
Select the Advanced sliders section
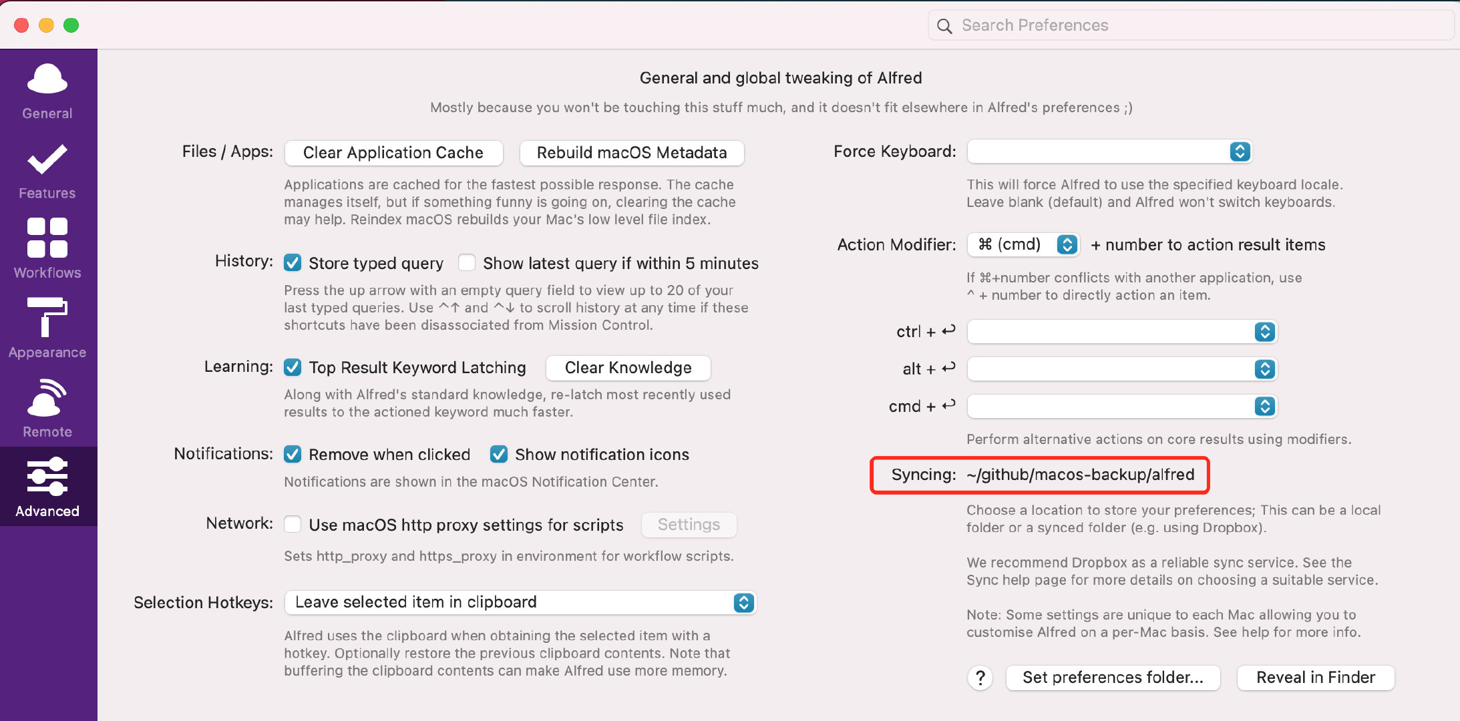(x=47, y=487)
